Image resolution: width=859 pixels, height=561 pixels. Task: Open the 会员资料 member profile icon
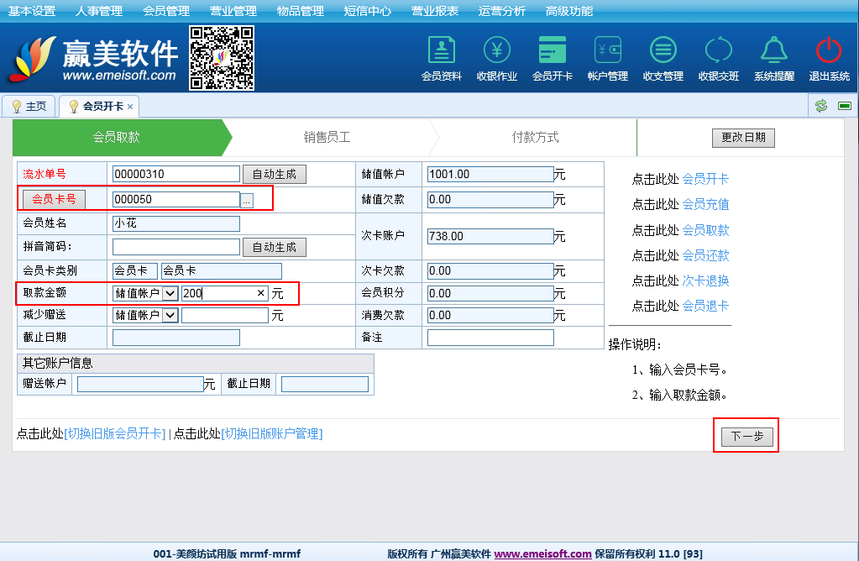441,52
